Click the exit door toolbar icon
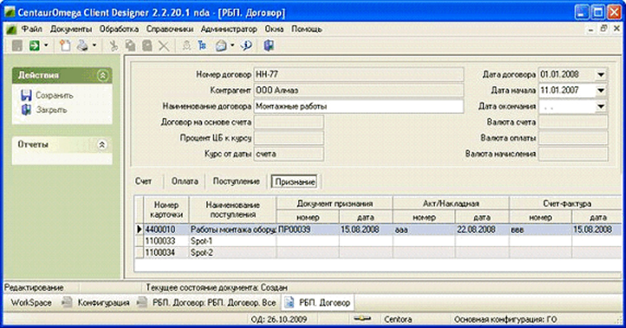The image size is (626, 328). (269, 45)
